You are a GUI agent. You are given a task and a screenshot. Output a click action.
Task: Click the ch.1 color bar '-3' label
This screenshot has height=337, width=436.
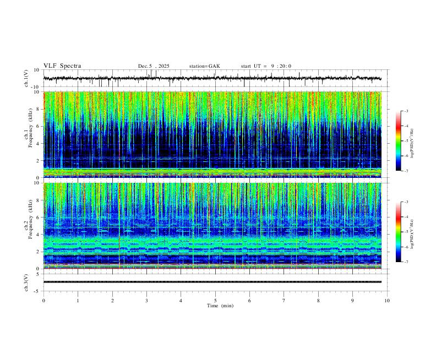406,111
